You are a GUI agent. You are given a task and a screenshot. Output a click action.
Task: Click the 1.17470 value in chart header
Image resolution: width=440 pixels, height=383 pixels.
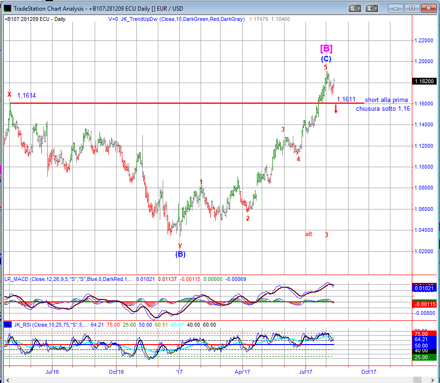point(258,19)
